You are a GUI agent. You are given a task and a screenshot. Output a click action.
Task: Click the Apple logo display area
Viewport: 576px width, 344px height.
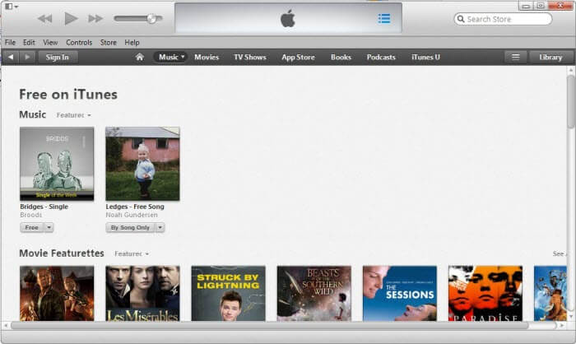[x=288, y=18]
